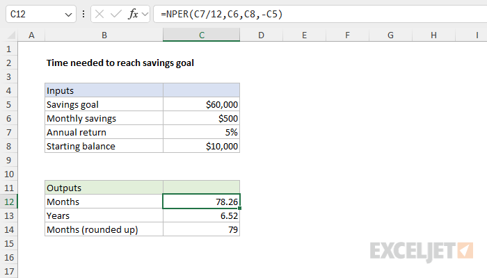The image size is (487, 278).
Task: Open Insert Function fx icon
Action: pyautogui.click(x=133, y=14)
